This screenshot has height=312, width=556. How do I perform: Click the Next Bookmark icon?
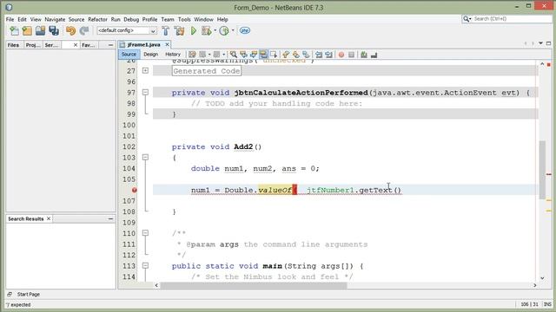[x=295, y=55]
